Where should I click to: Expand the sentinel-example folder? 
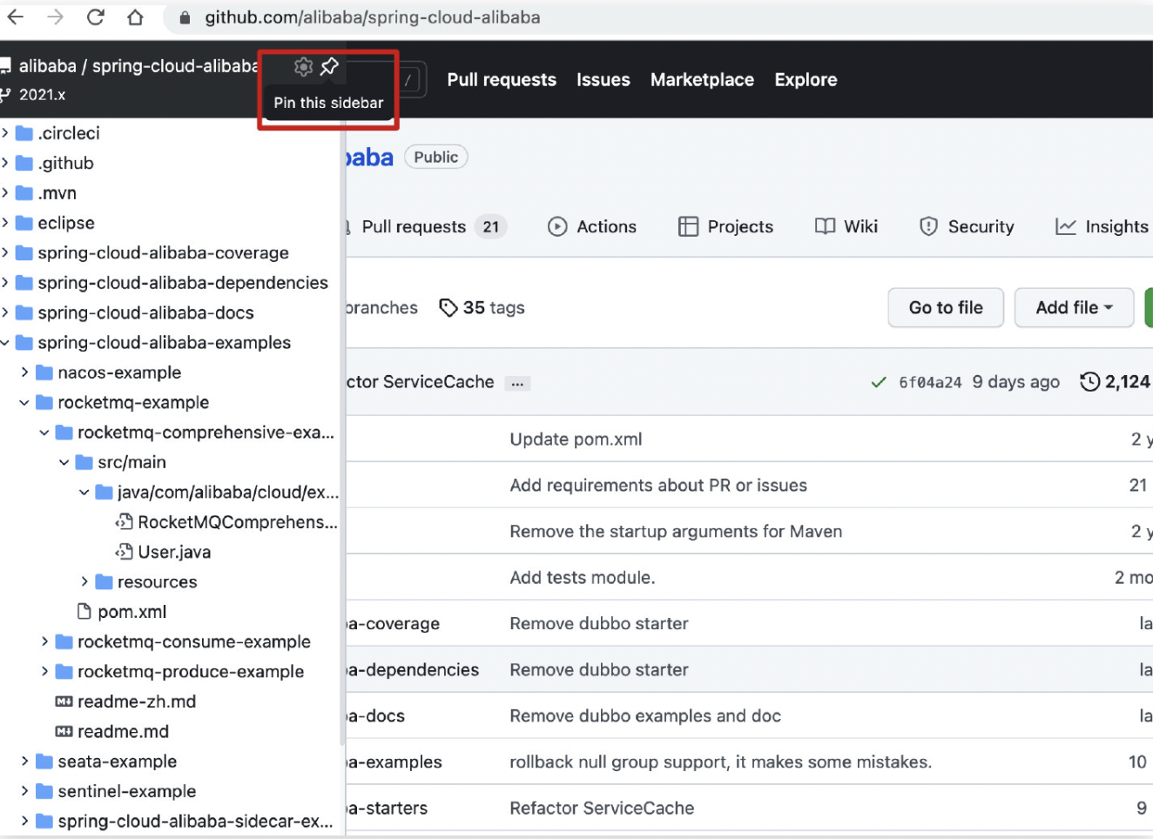pos(24,791)
